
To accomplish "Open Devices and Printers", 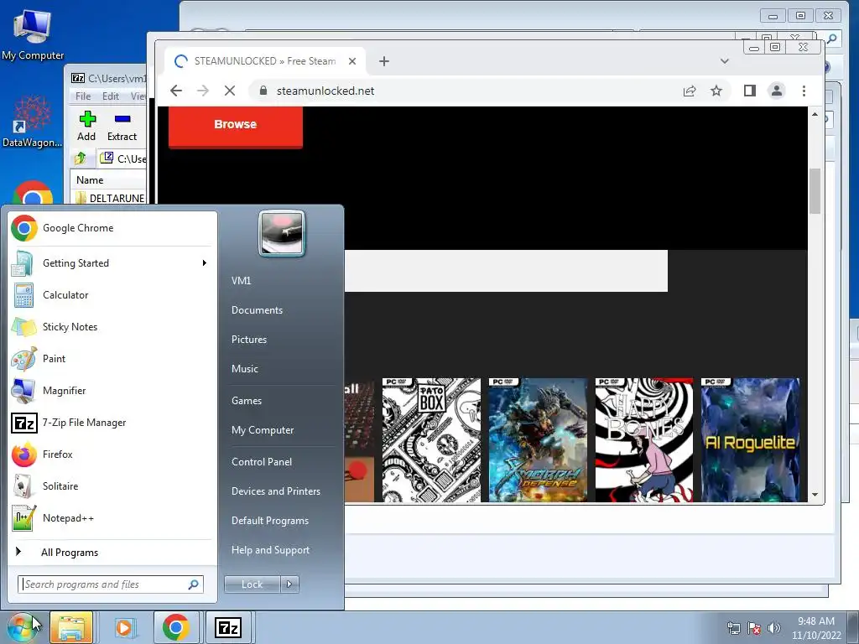I will click(x=275, y=491).
